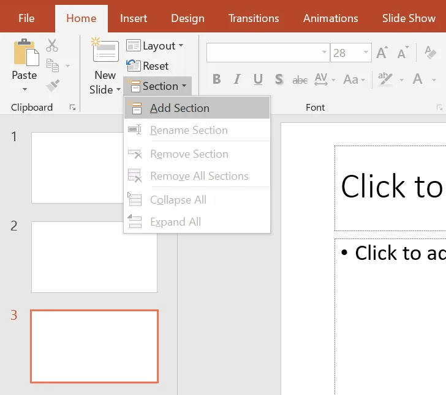The image size is (446, 395).
Task: Click the slide title placeholder
Action: click(x=390, y=188)
